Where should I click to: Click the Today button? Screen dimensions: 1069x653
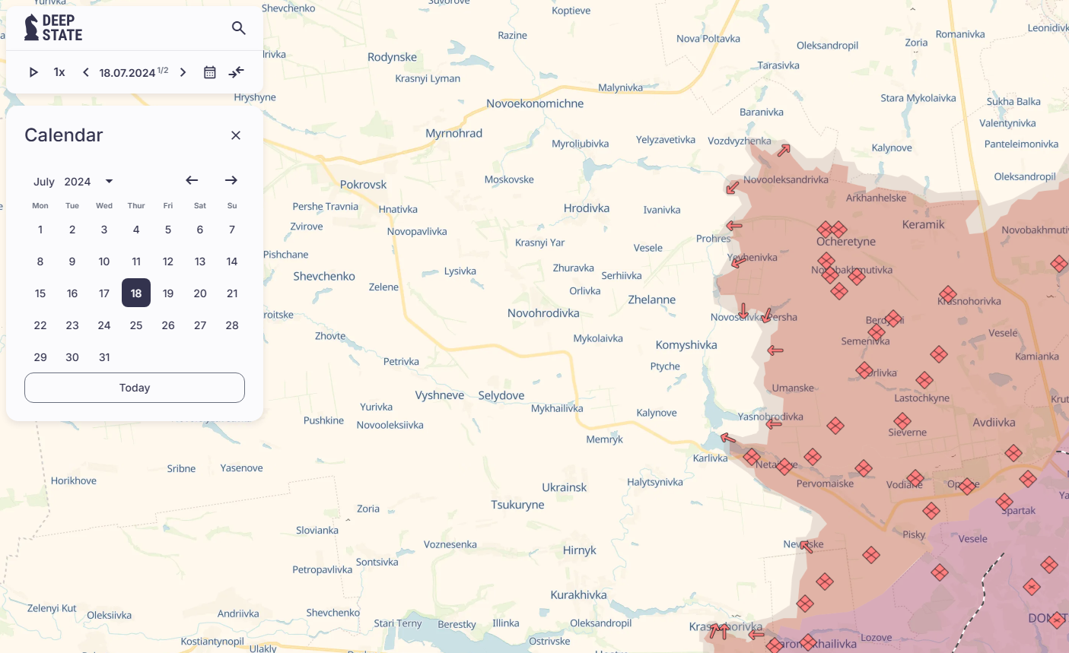tap(135, 388)
